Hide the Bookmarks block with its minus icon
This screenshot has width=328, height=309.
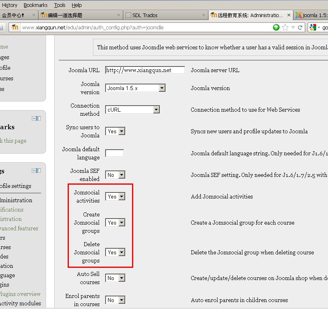coord(34,118)
